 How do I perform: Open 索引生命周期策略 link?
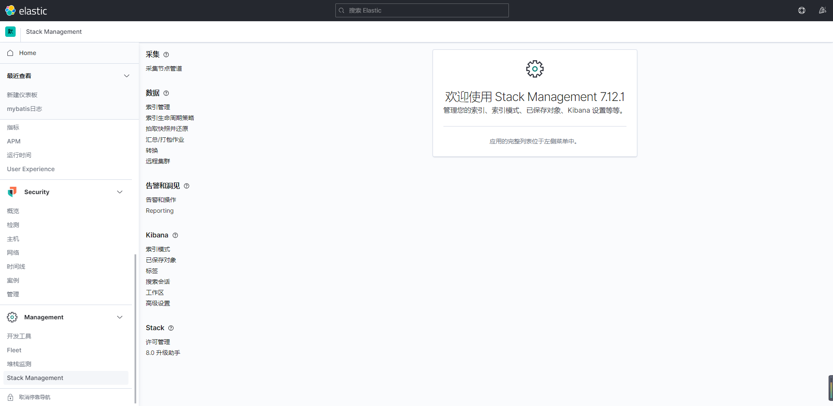point(170,118)
